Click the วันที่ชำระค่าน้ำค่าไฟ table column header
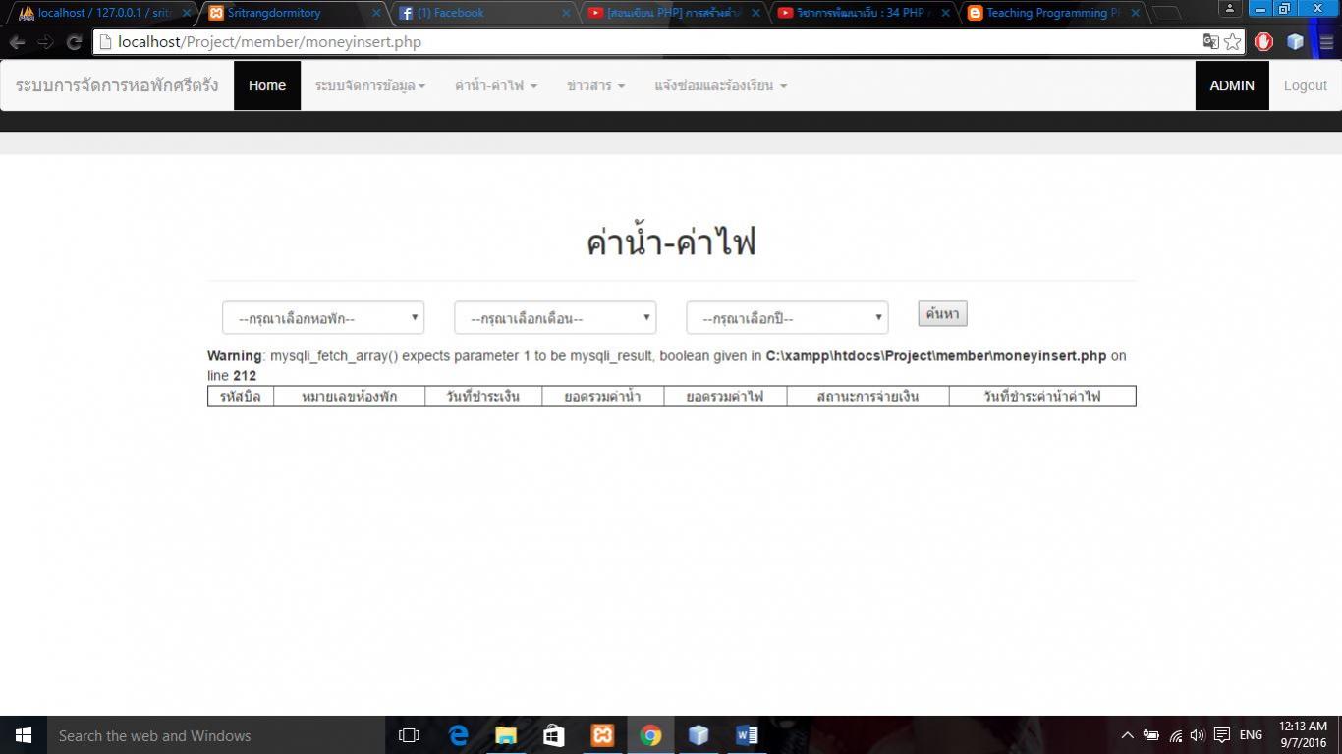 pyautogui.click(x=1042, y=397)
